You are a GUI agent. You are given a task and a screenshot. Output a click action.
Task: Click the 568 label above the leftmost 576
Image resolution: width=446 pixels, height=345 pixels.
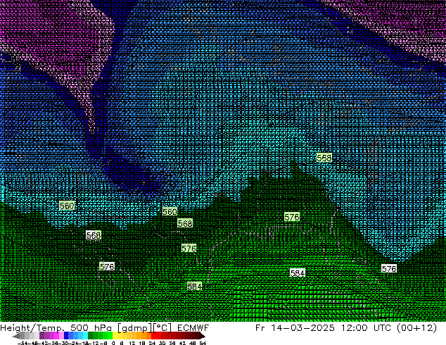(x=94, y=235)
